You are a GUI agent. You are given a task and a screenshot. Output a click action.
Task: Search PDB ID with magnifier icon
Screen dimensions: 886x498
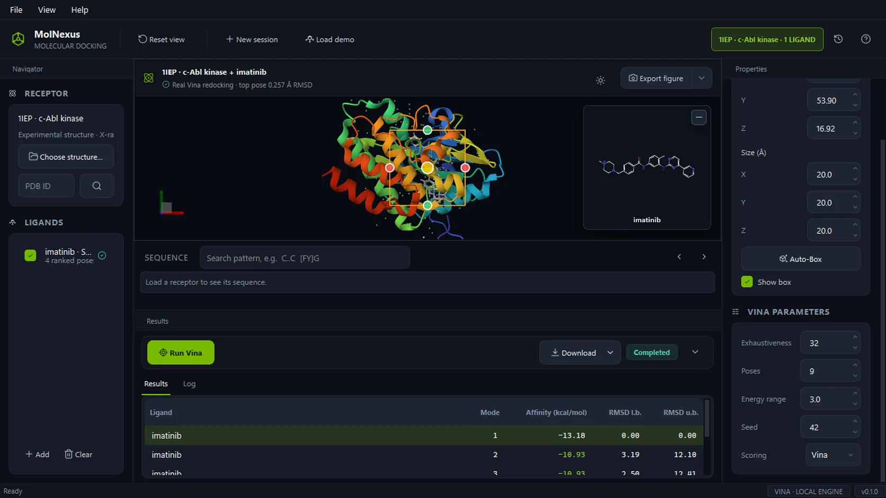(96, 186)
